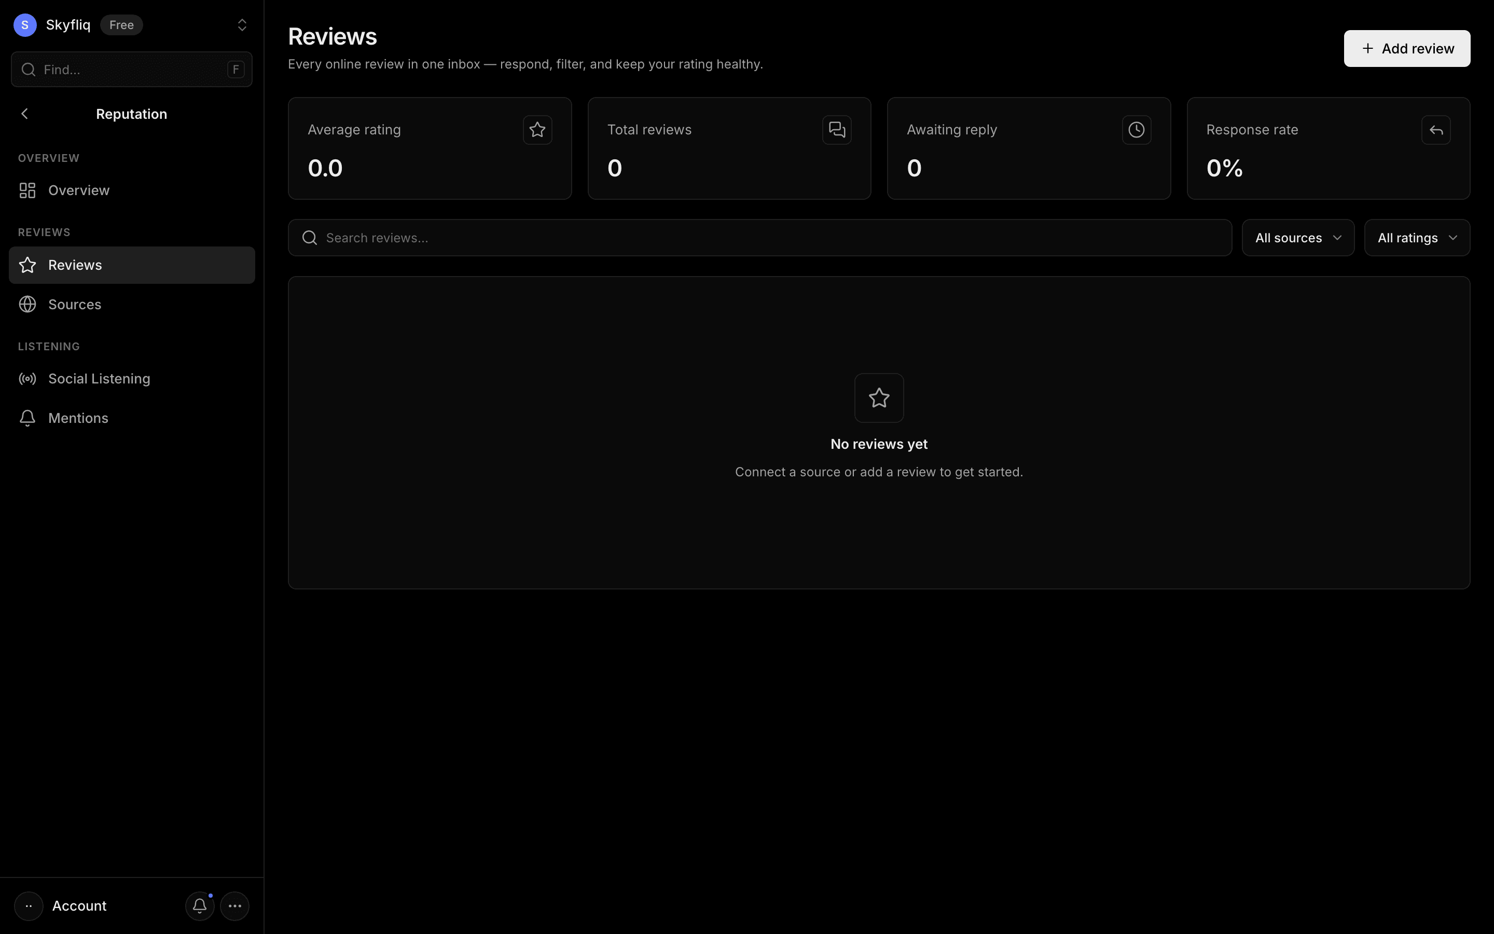Open the Overview page in sidebar
The image size is (1494, 934).
[x=131, y=190]
